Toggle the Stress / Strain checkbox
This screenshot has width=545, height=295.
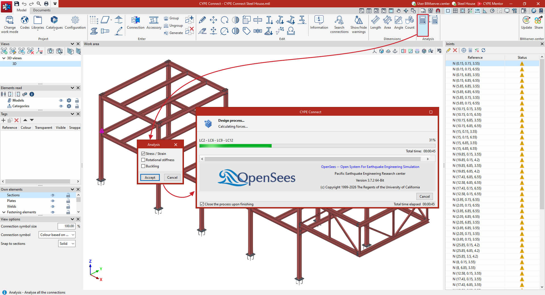[x=143, y=154]
